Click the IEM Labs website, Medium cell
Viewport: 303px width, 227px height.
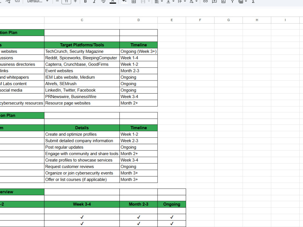pyautogui.click(x=82, y=77)
